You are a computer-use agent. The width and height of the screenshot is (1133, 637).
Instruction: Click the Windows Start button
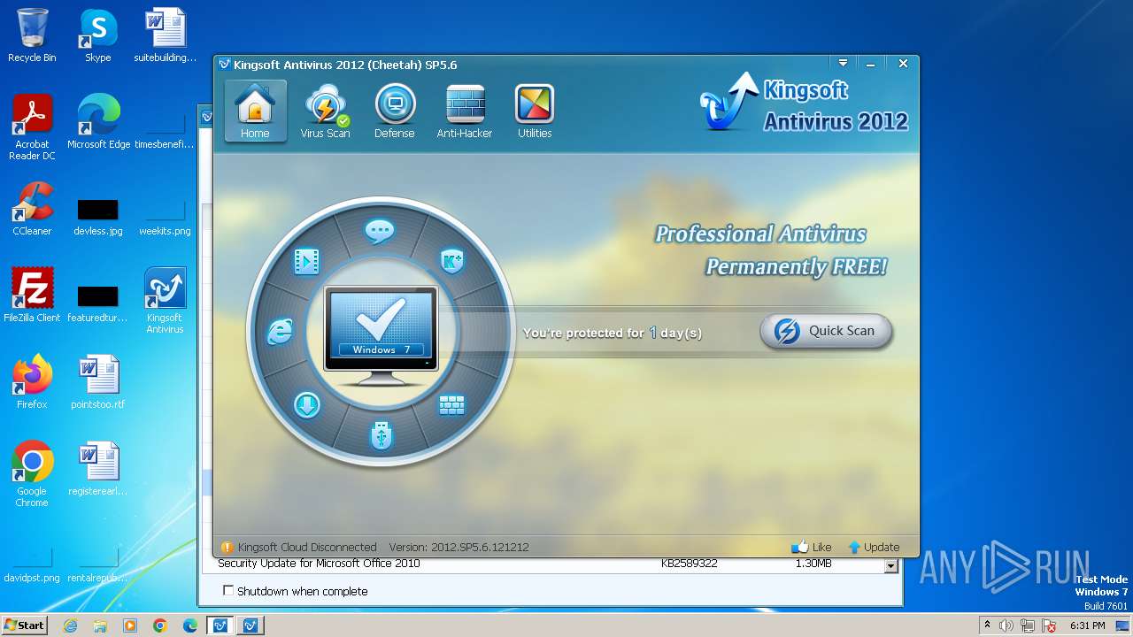pos(24,625)
